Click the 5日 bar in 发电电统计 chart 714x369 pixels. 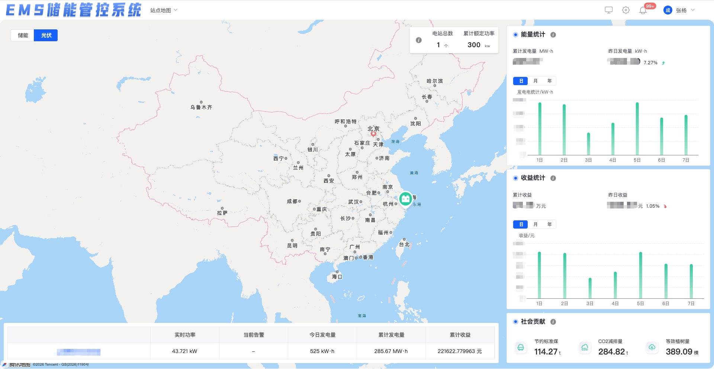pyautogui.click(x=637, y=129)
